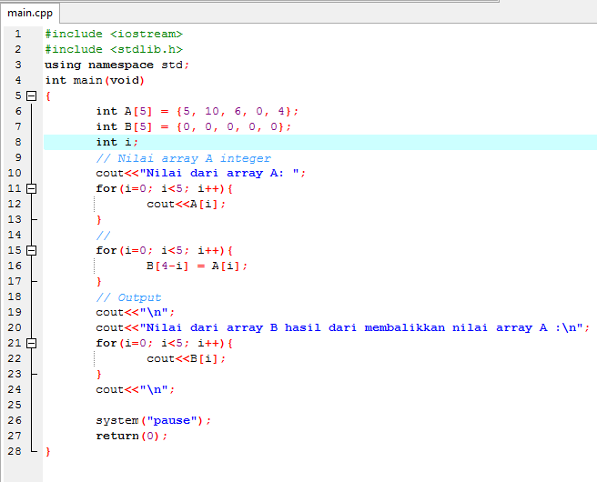Click the empty comment '//' on line 14
Screen dimensions: 597x482
click(x=103, y=236)
